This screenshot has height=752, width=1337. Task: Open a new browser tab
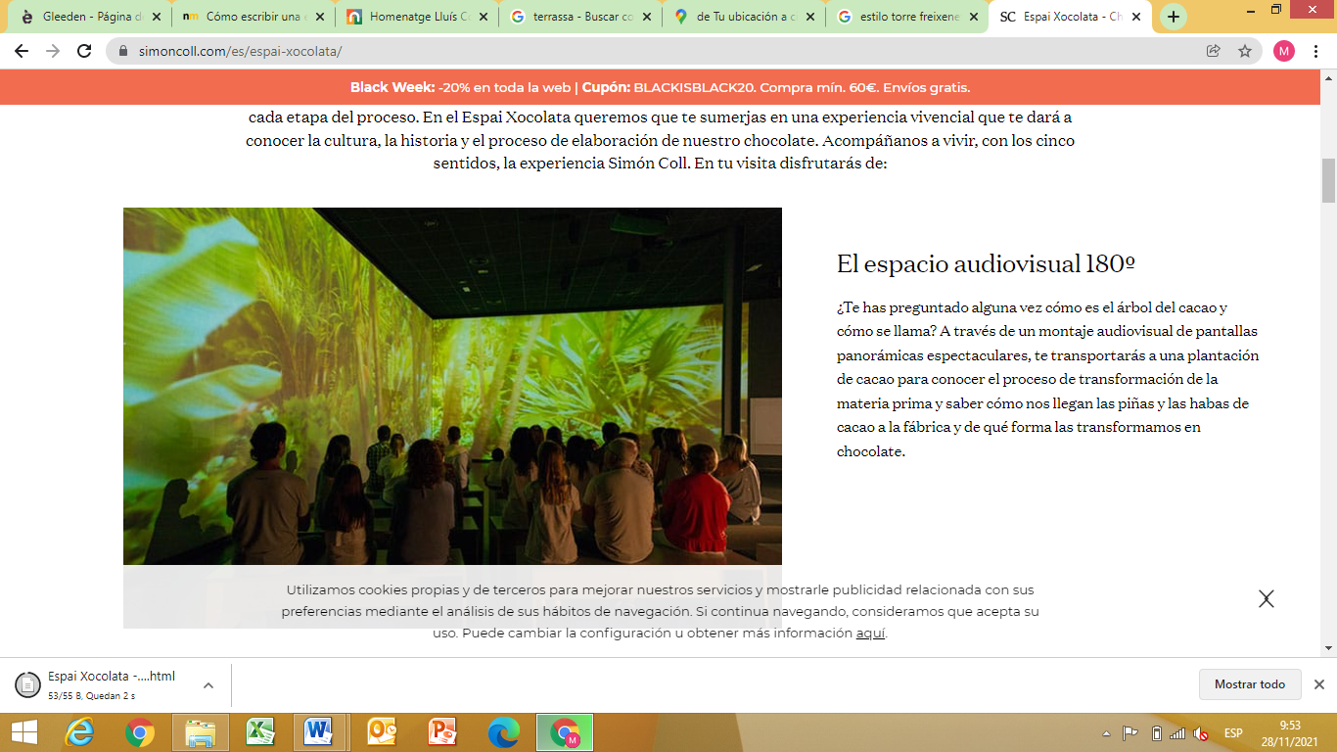point(1173,17)
